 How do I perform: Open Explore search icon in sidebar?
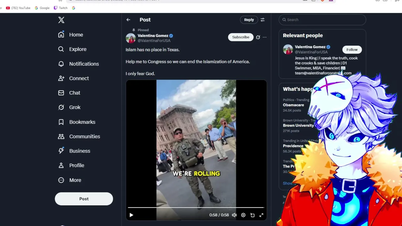[61, 49]
